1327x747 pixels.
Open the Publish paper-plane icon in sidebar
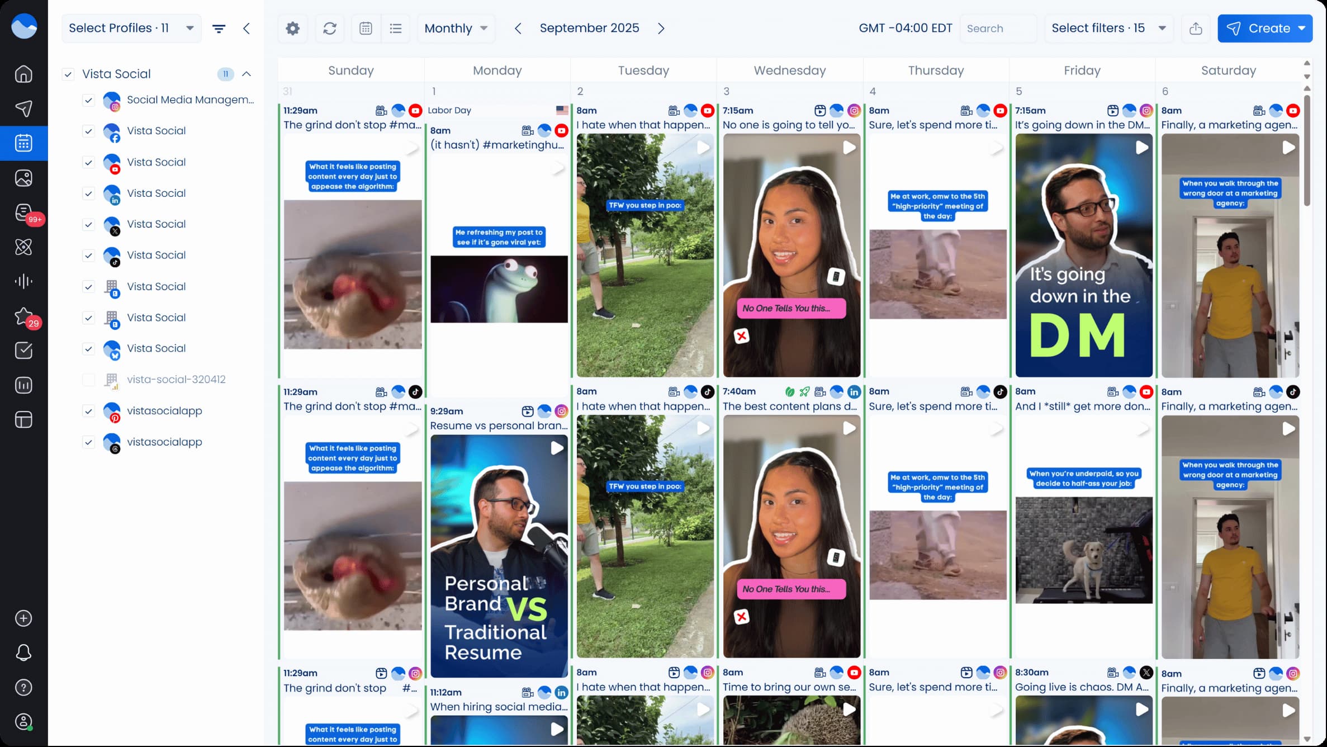pos(23,108)
